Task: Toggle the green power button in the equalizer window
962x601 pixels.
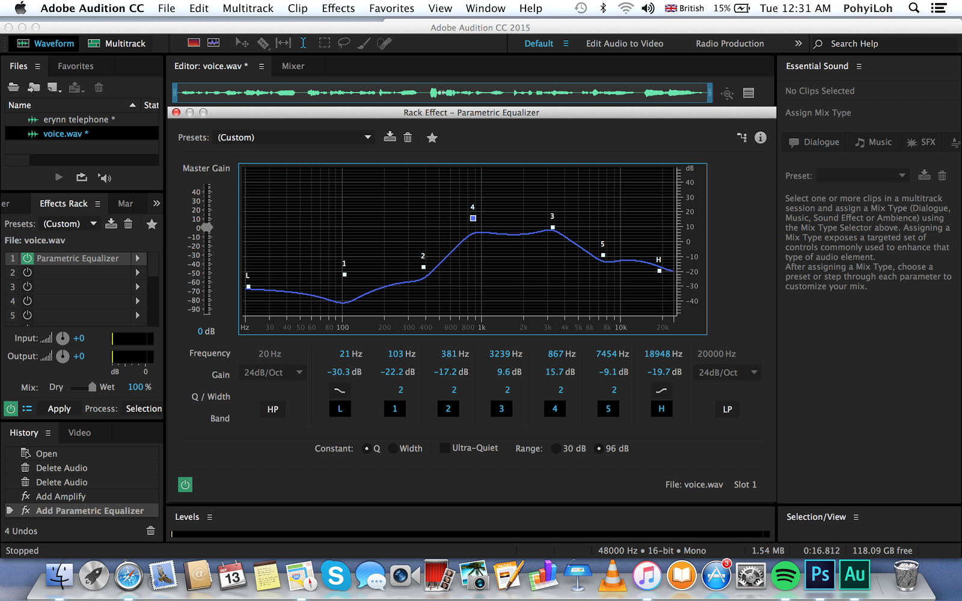Action: (x=185, y=484)
